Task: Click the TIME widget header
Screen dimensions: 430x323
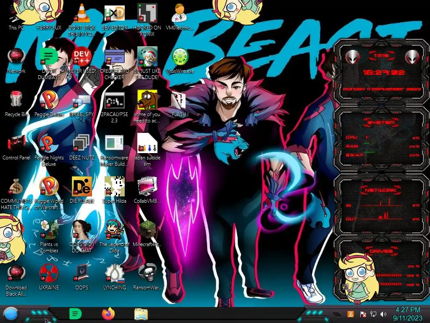Action: [x=381, y=56]
